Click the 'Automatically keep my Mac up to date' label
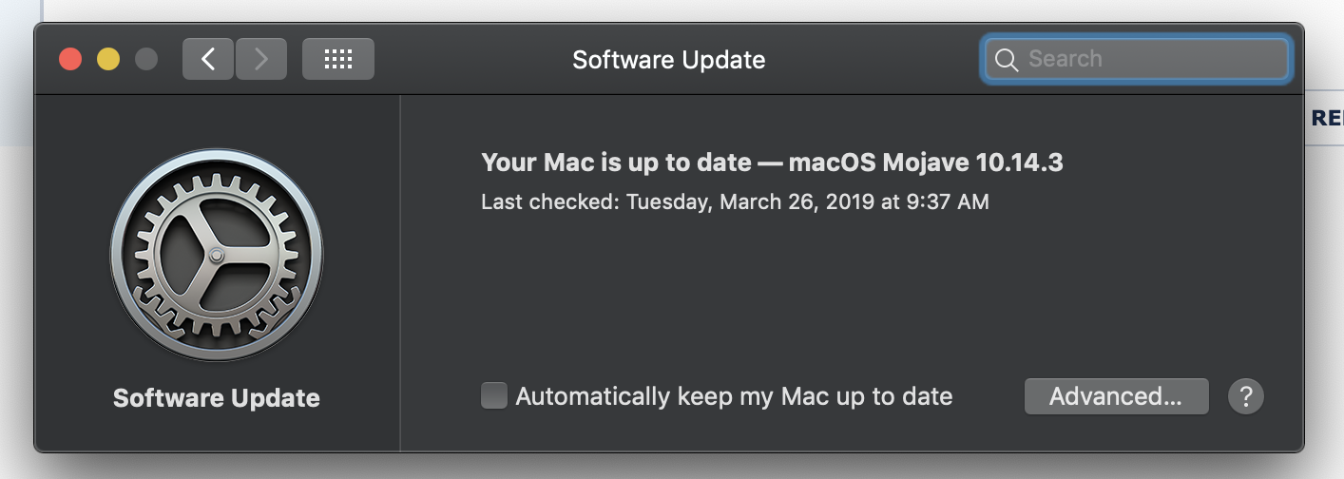The image size is (1344, 479). pos(734,396)
